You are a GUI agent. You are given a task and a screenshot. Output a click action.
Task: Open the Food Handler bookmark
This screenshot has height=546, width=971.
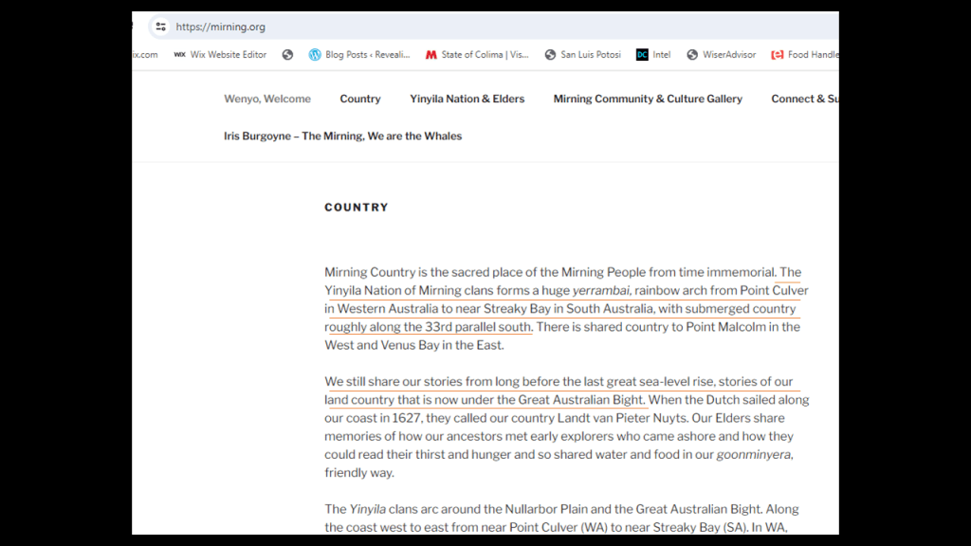click(804, 55)
